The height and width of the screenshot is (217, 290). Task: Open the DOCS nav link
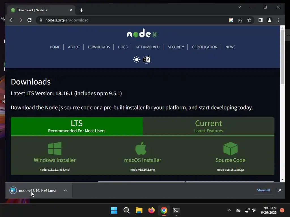click(x=123, y=47)
